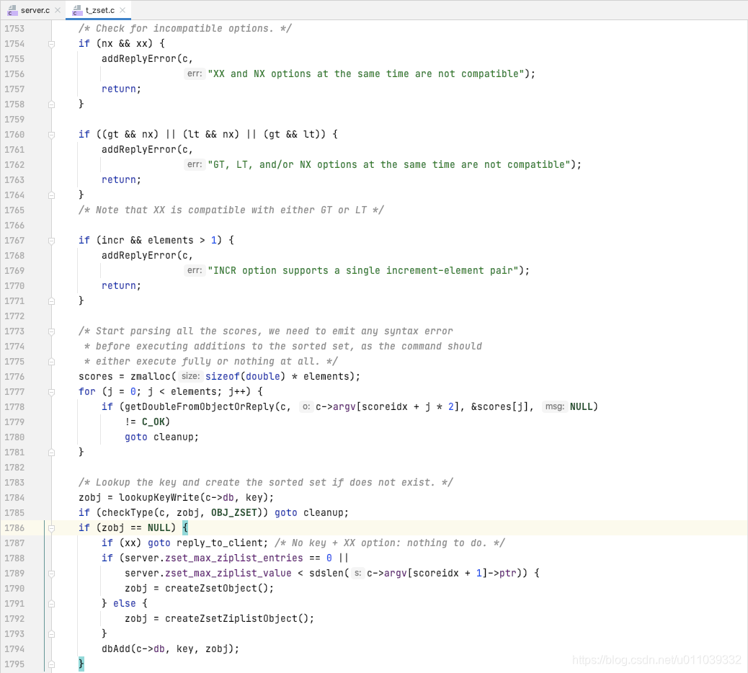Collapse the incr elements block at line 1767
This screenshot has height=673, width=748.
[x=51, y=241]
